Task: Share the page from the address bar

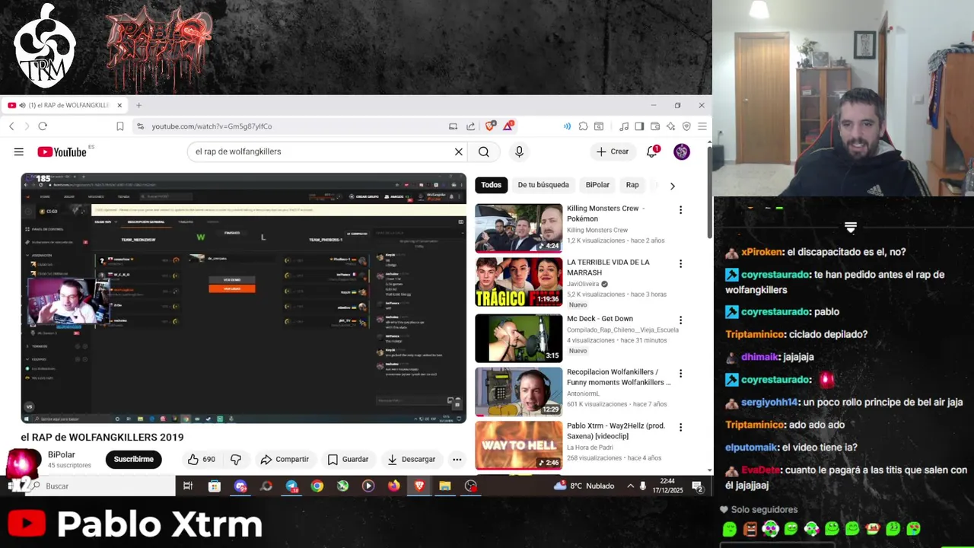Action: (470, 126)
